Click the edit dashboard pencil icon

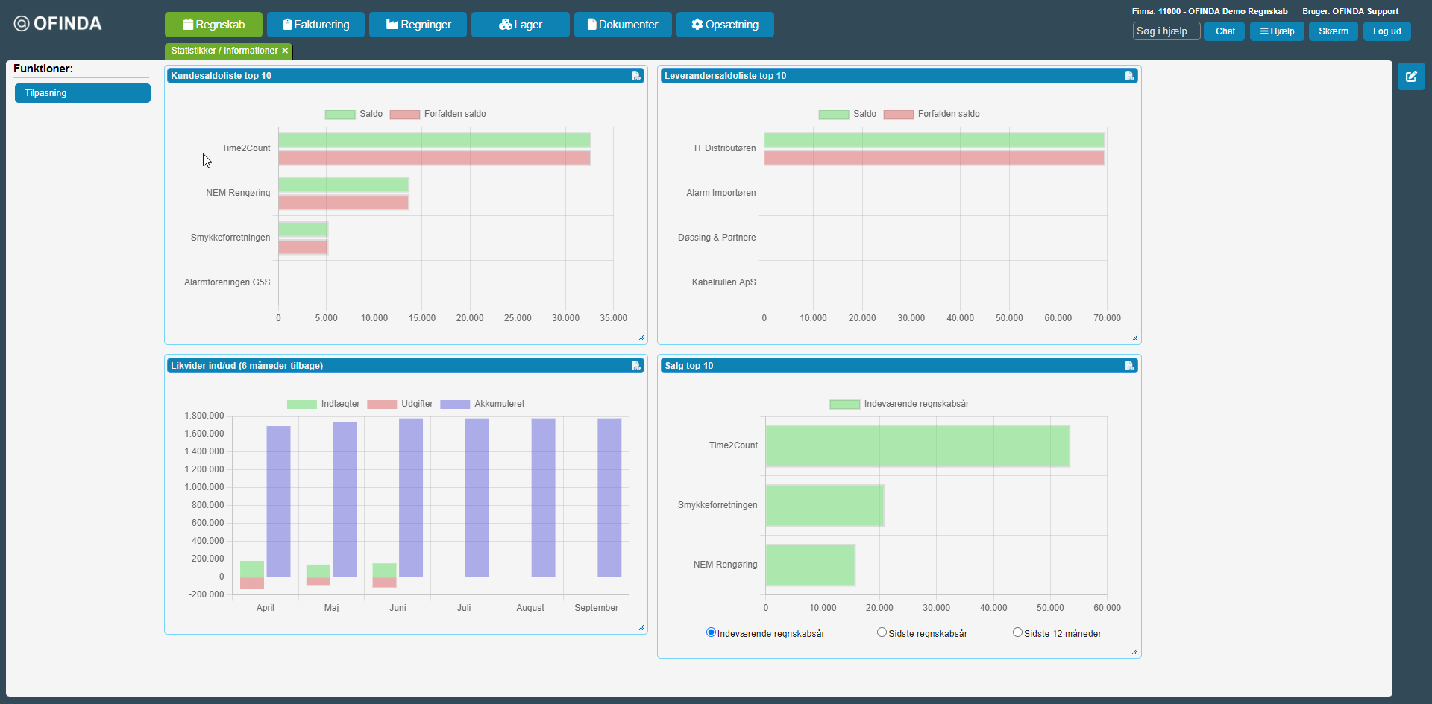tap(1410, 77)
